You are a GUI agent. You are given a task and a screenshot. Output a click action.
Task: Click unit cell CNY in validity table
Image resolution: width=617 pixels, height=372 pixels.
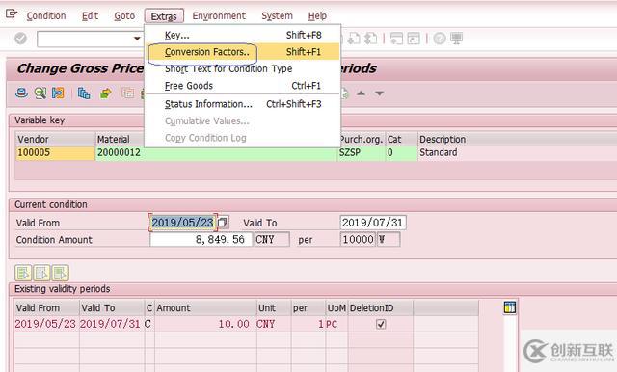point(274,324)
